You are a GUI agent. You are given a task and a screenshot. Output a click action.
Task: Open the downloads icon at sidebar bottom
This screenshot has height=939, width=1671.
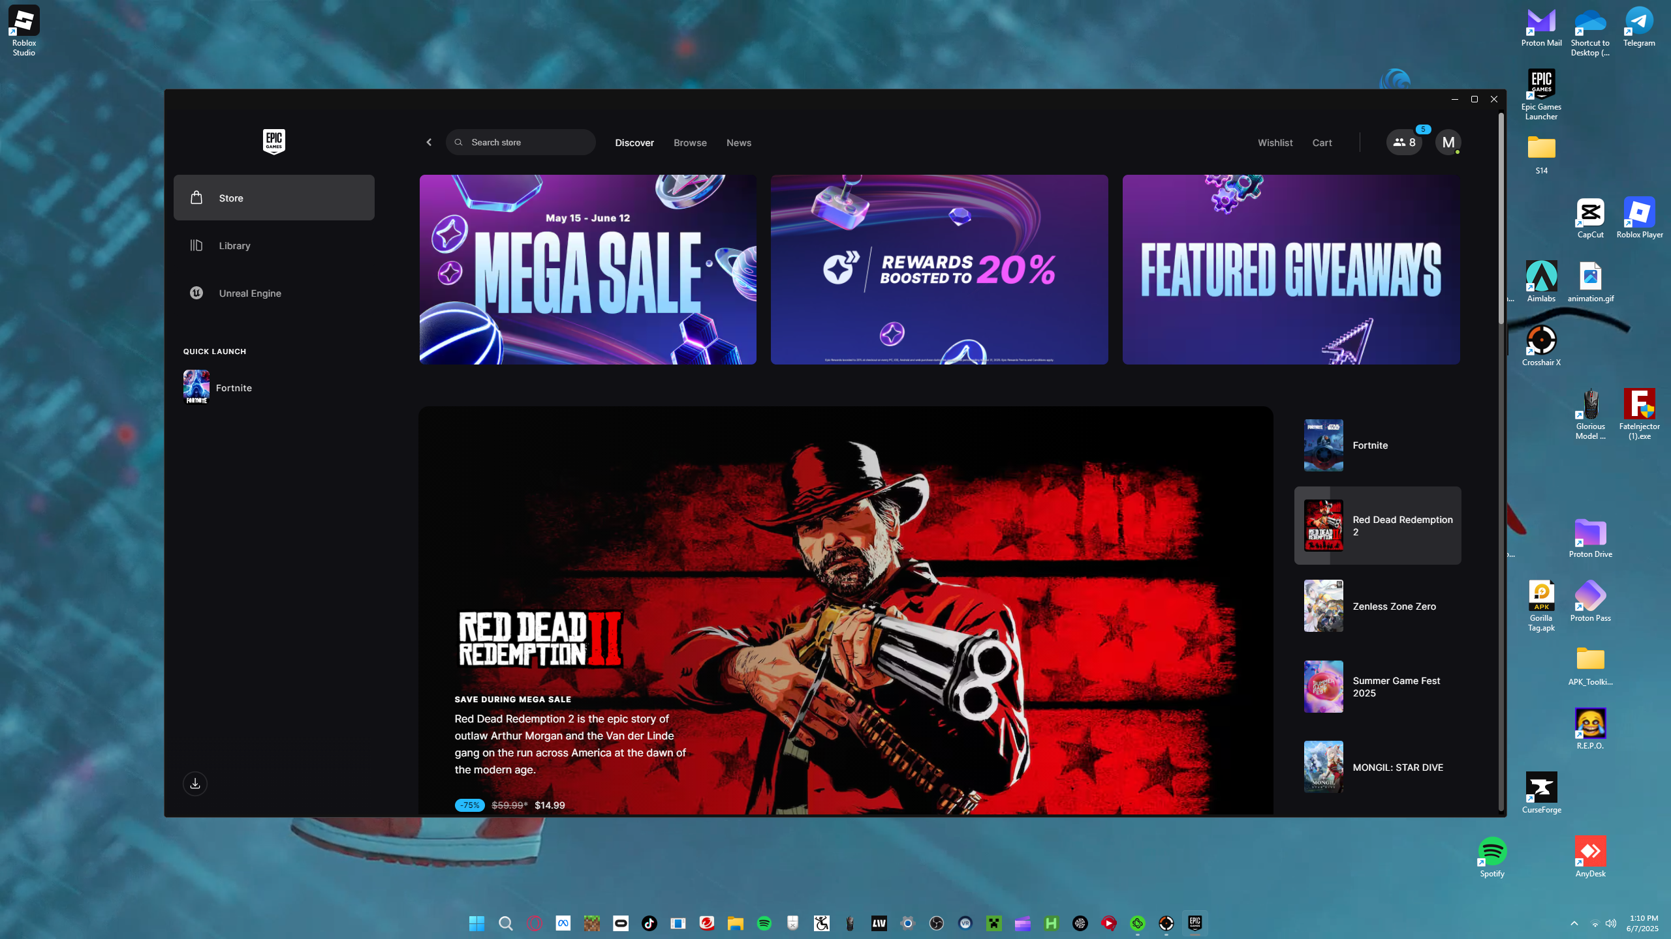(195, 783)
